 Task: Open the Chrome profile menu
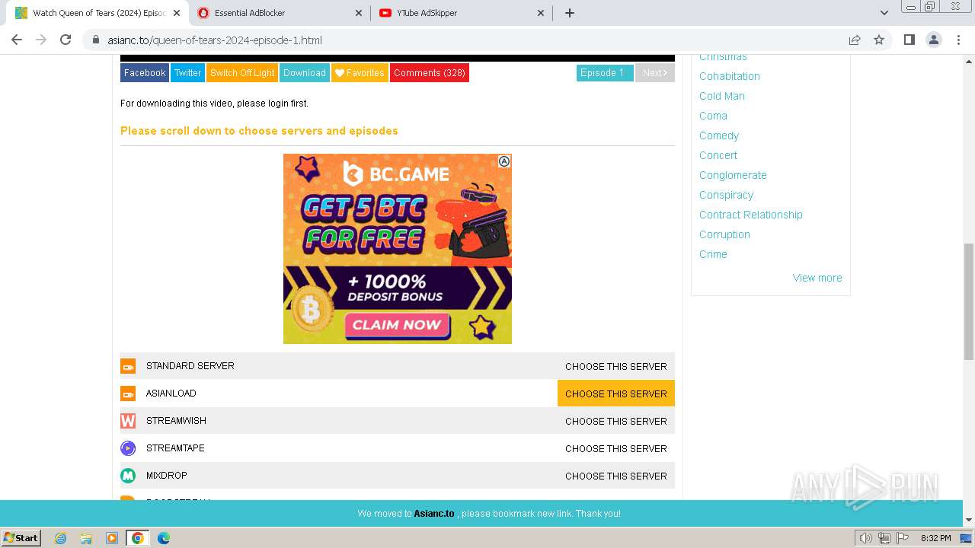[x=933, y=40]
